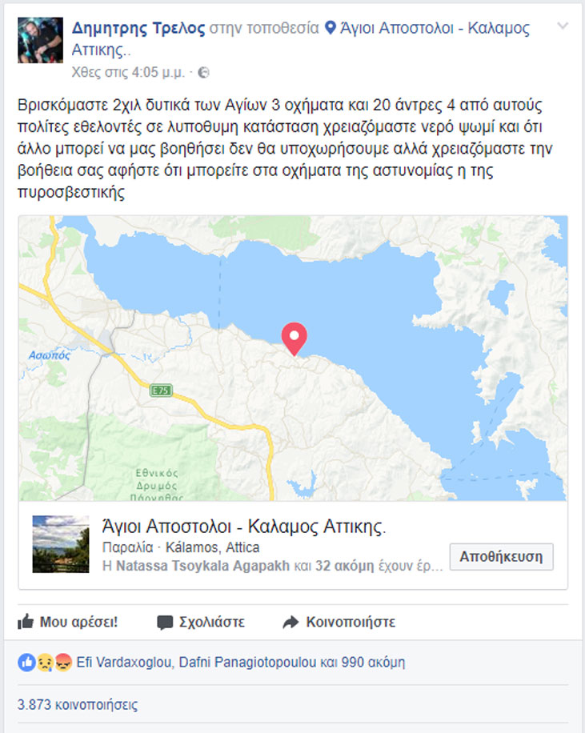This screenshot has height=733, width=585.
Task: Open Δημητρης Τρελος profile name link
Action: pyautogui.click(x=138, y=28)
